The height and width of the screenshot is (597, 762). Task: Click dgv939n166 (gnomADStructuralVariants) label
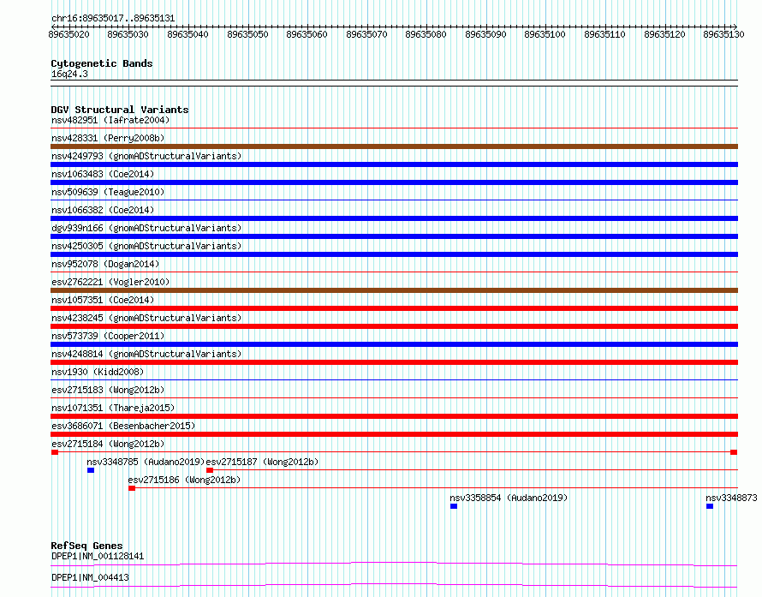146,228
